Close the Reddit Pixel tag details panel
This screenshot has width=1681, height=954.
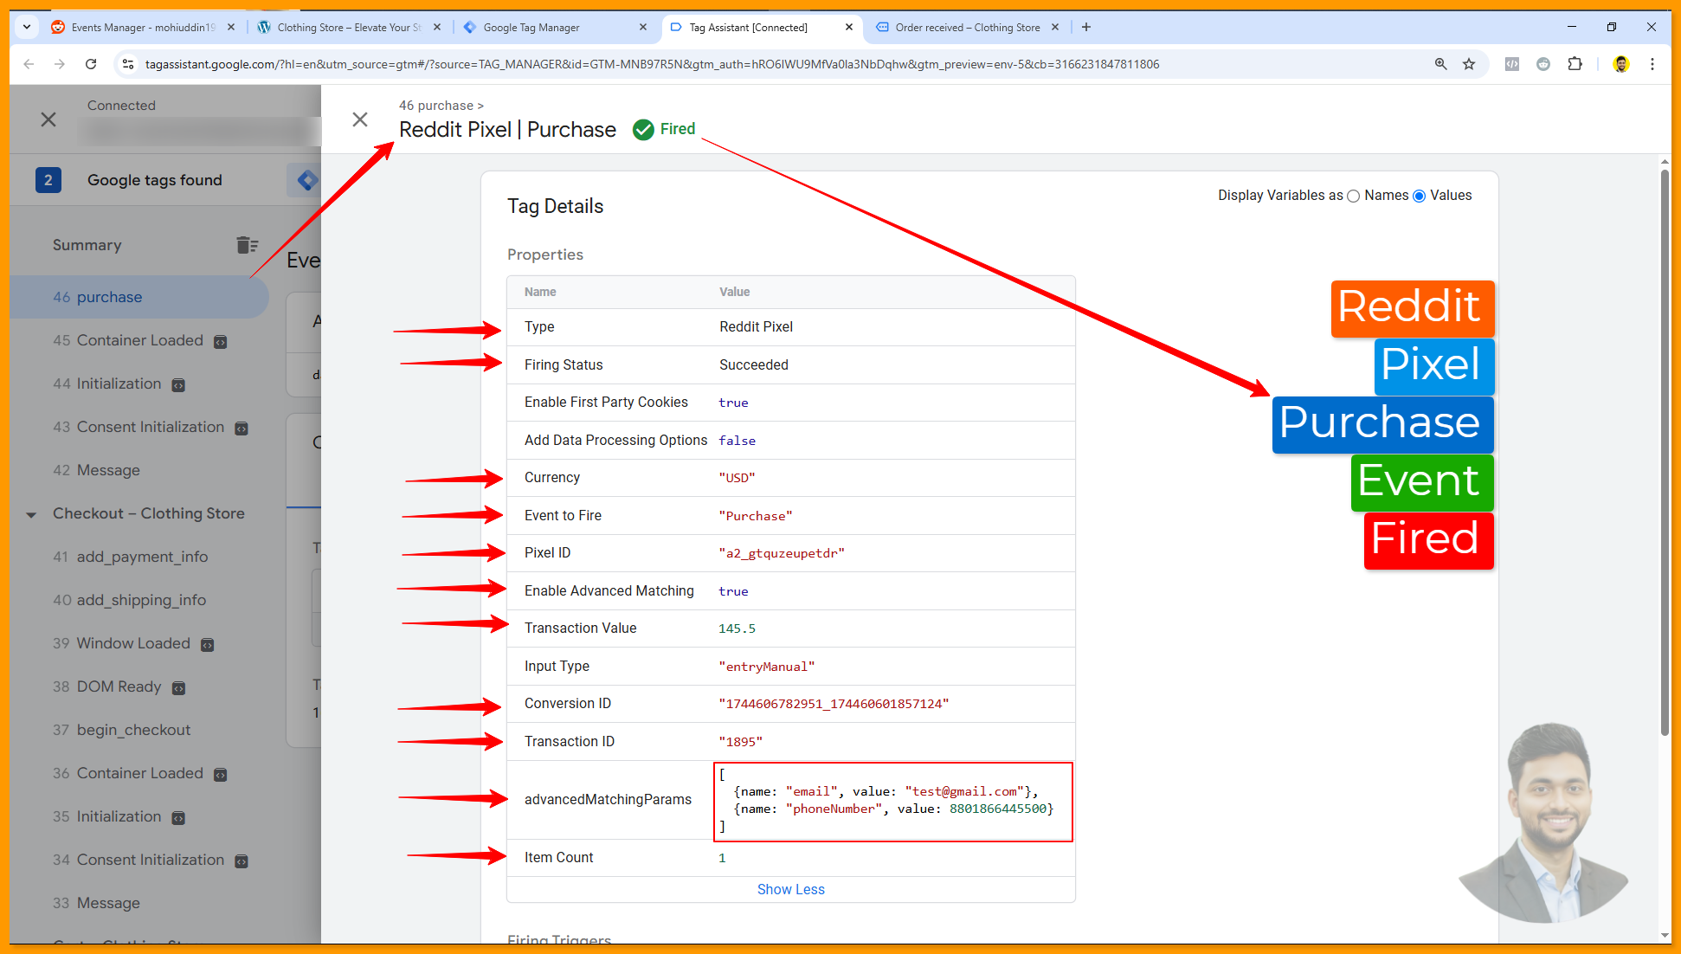[360, 119]
